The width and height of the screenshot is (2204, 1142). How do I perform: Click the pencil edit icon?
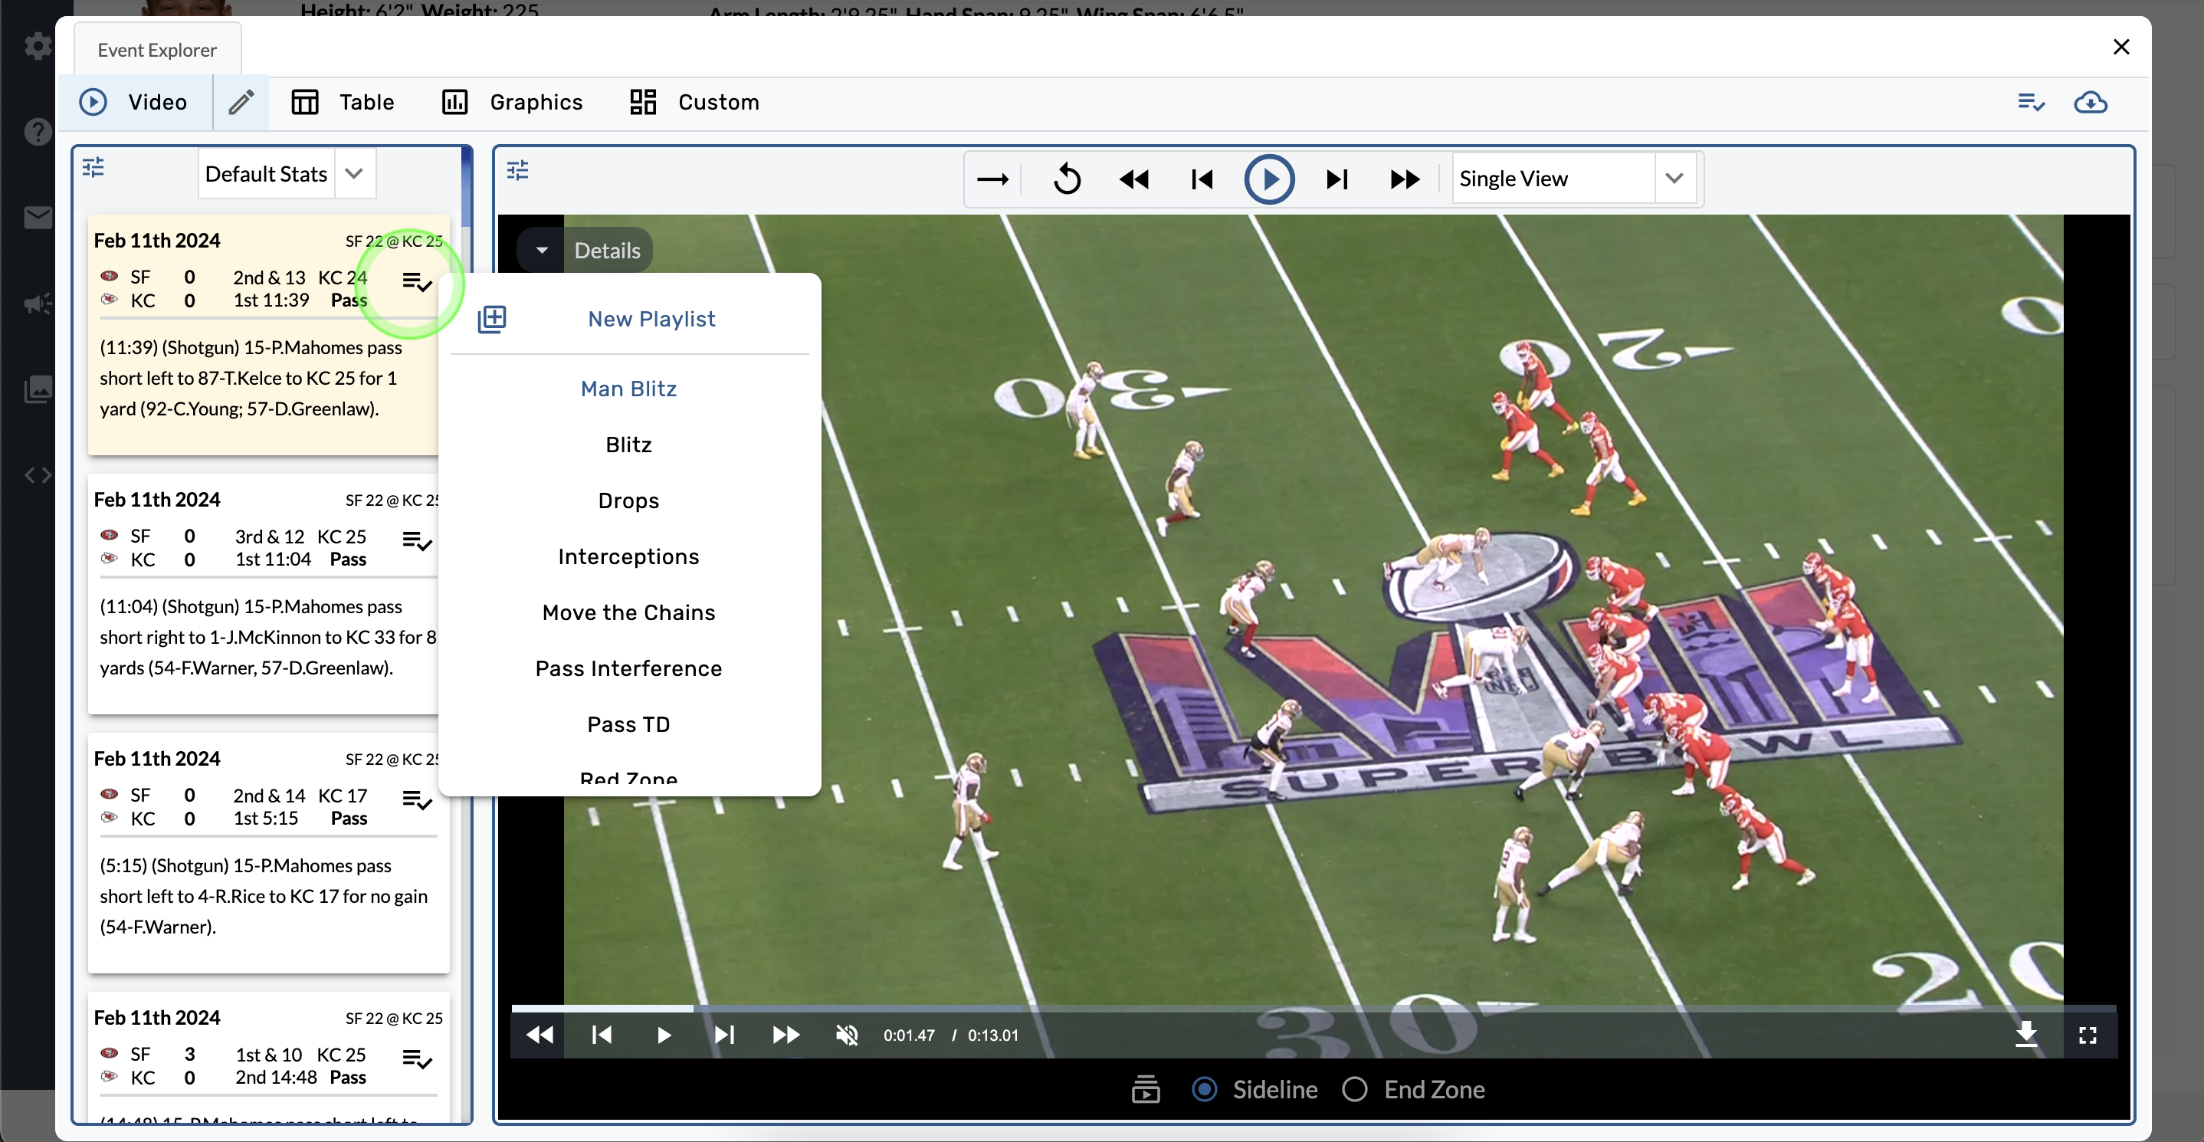(x=241, y=103)
